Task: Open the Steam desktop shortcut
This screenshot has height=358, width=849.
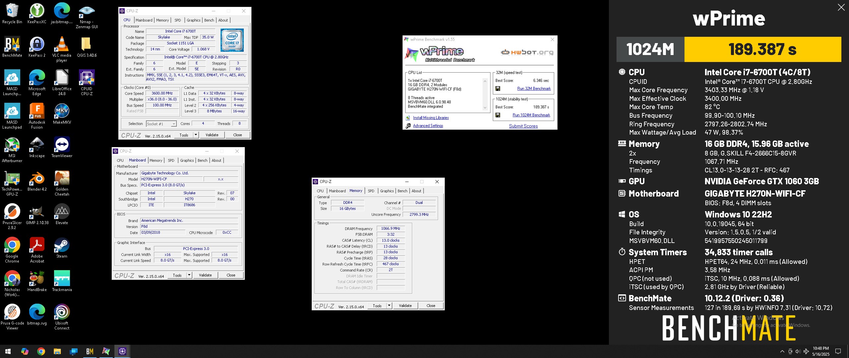Action: (62, 248)
